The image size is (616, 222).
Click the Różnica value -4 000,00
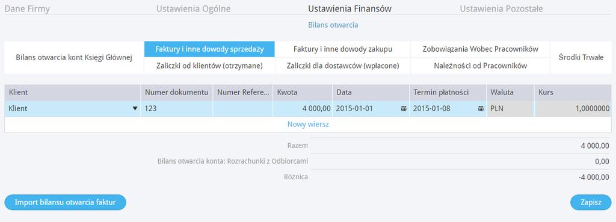(x=594, y=177)
